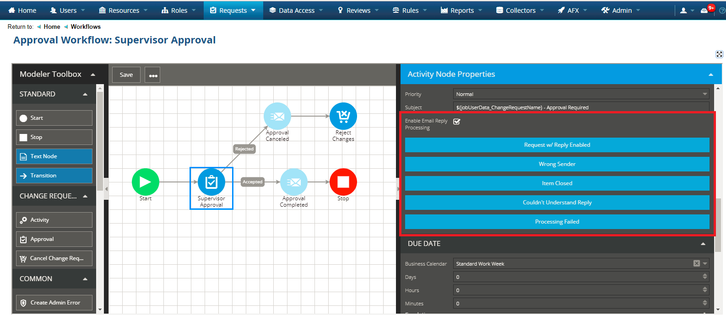This screenshot has height=315, width=726.
Task: Click the Approval Canceled email node
Action: (277, 116)
